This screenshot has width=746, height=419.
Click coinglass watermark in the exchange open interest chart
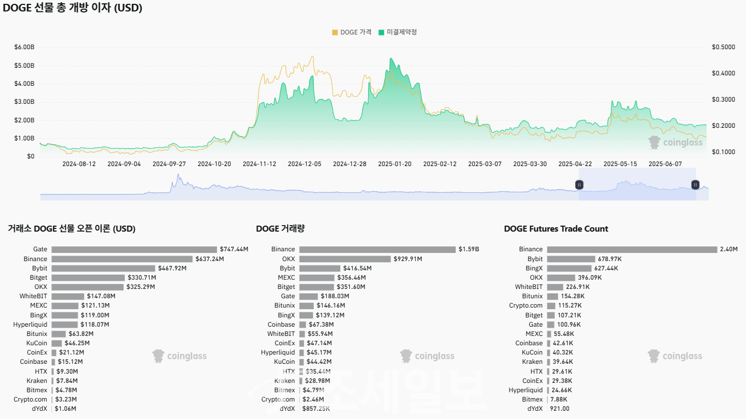[179, 356]
